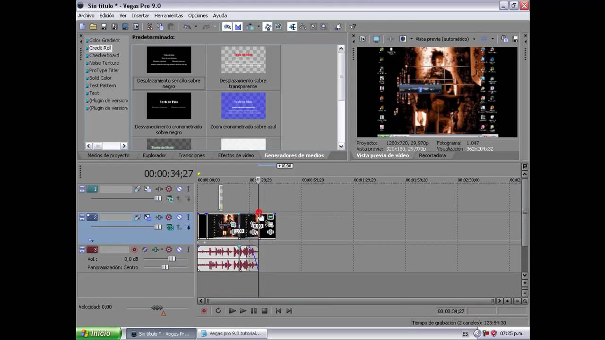Viewport: 605px width, 340px height.
Task: Click compositing mode icon on track 2
Action: coord(170,227)
